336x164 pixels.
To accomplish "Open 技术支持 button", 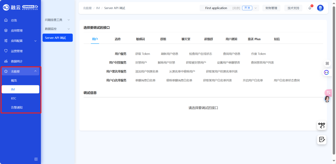I will tap(293, 8).
